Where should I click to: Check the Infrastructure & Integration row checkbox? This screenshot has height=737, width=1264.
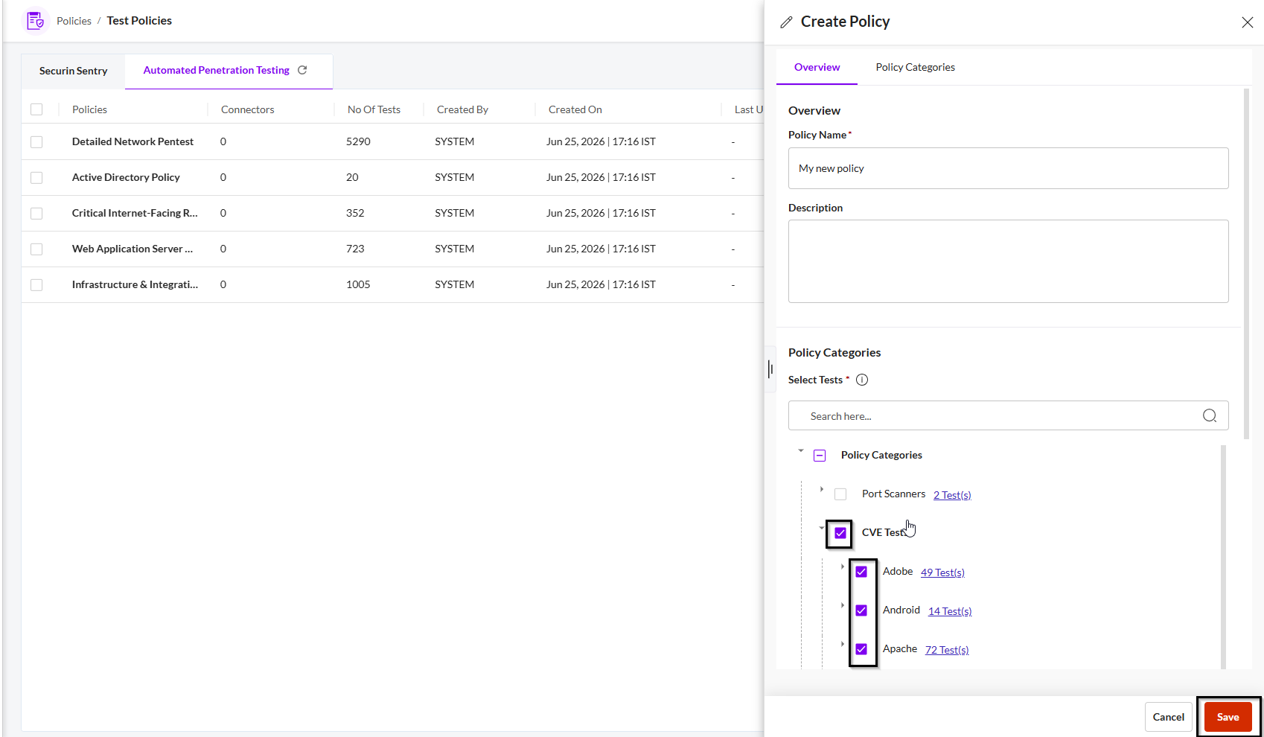[36, 285]
